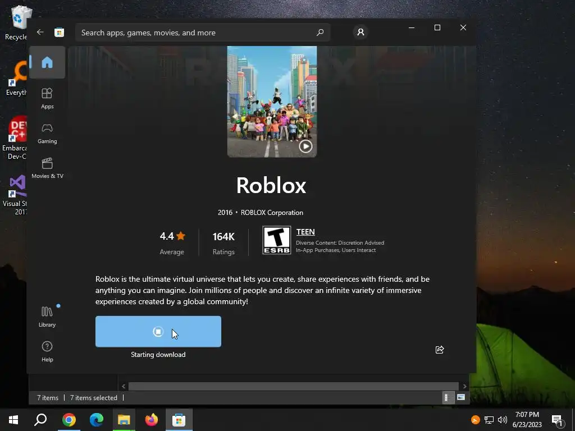Open volume control in system tray
The image size is (575, 431).
503,420
